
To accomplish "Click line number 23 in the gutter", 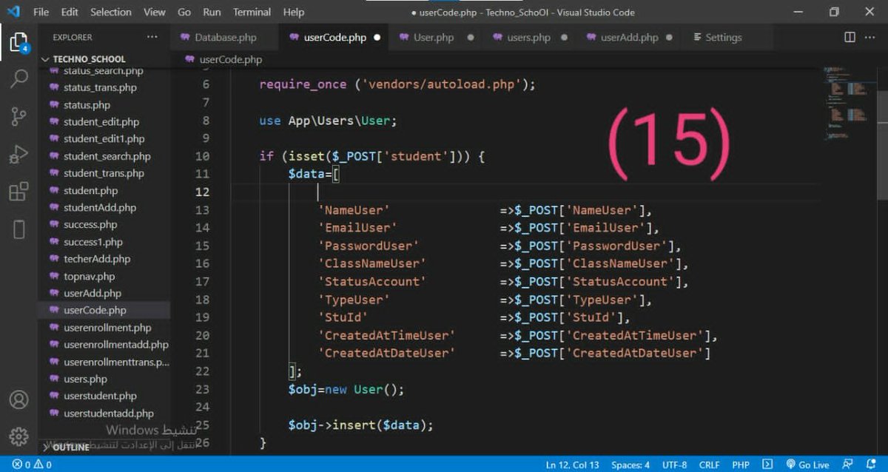I will 202,388.
